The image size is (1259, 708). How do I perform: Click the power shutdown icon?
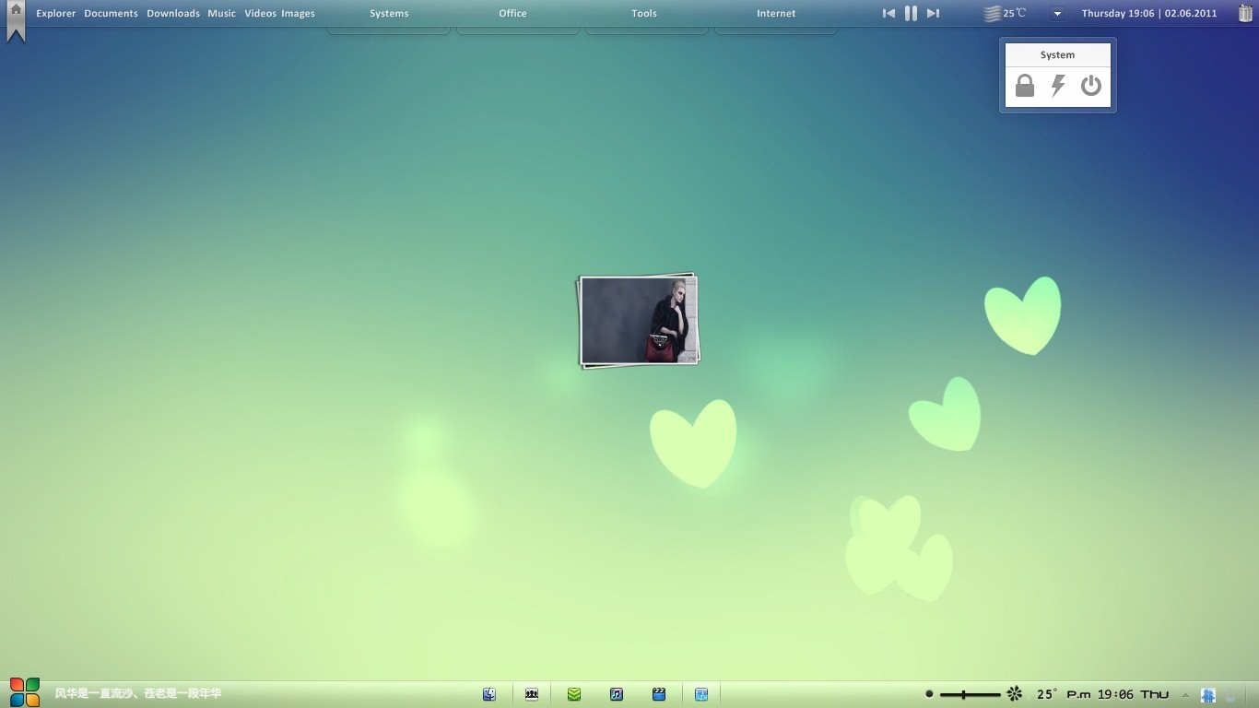tap(1091, 86)
